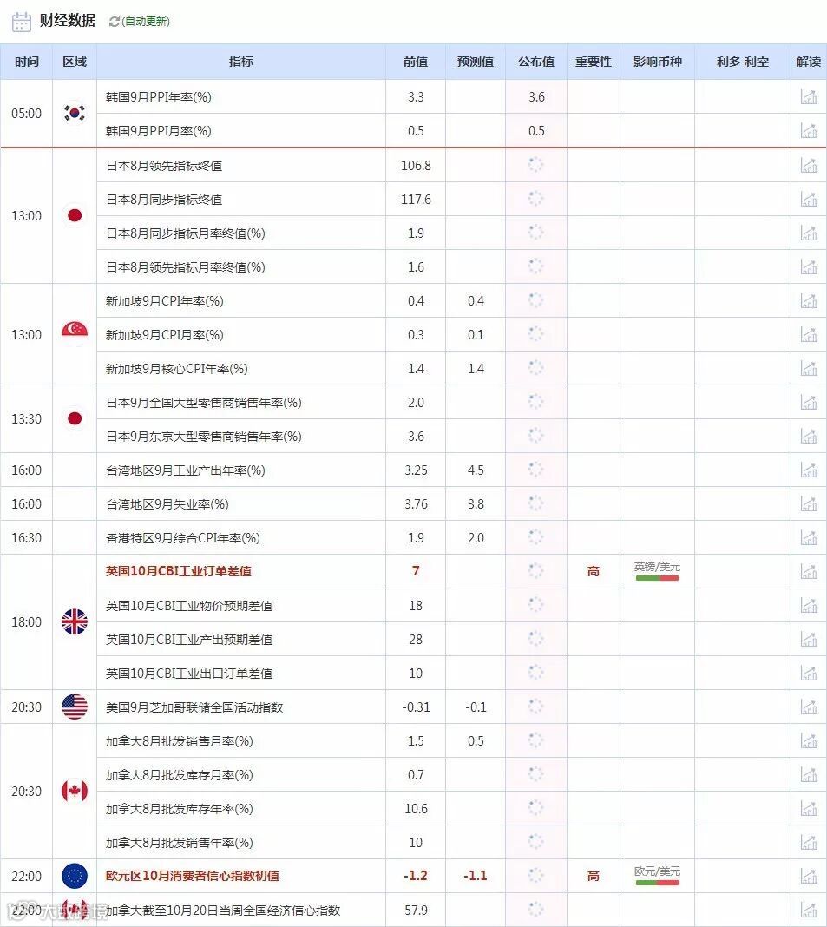Click the European Union flag icon
Screen dimensions: 827x927
(75, 876)
